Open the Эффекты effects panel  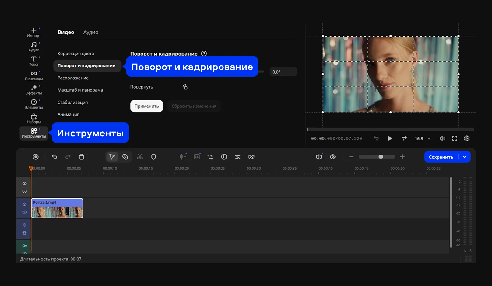(x=34, y=90)
